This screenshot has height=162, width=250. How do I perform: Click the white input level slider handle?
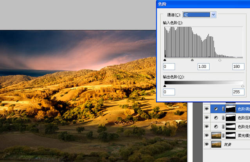[x=219, y=60]
